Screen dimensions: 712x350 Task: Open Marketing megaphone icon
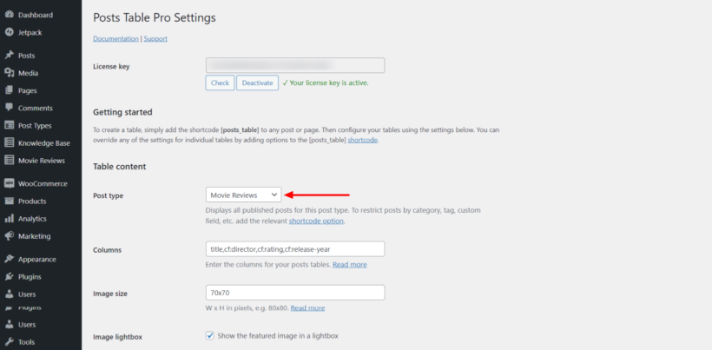tap(9, 236)
